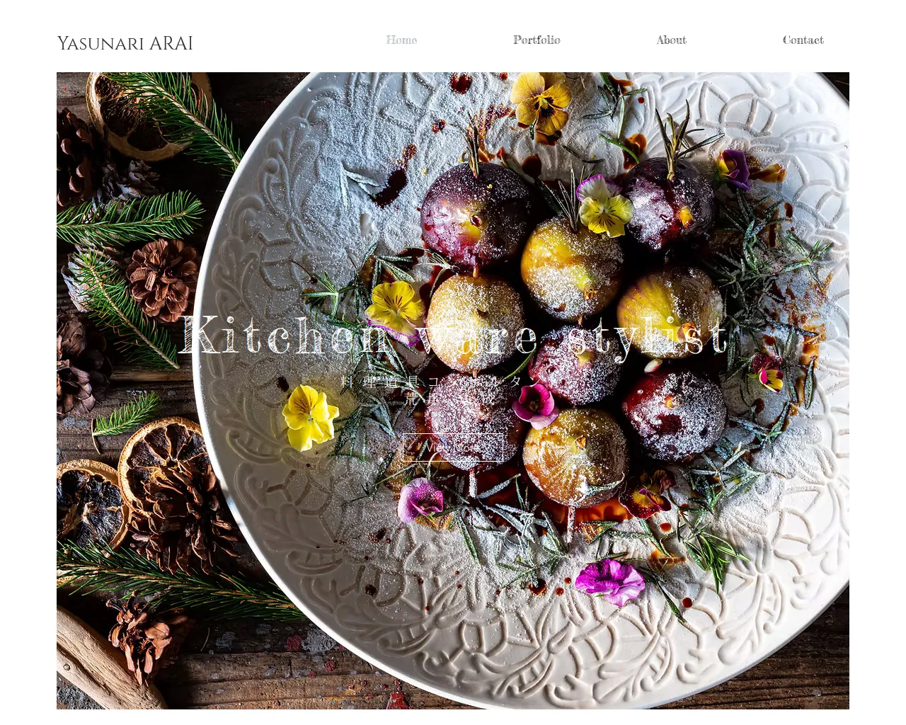
Task: Open the Home navigation link
Action: (x=401, y=40)
